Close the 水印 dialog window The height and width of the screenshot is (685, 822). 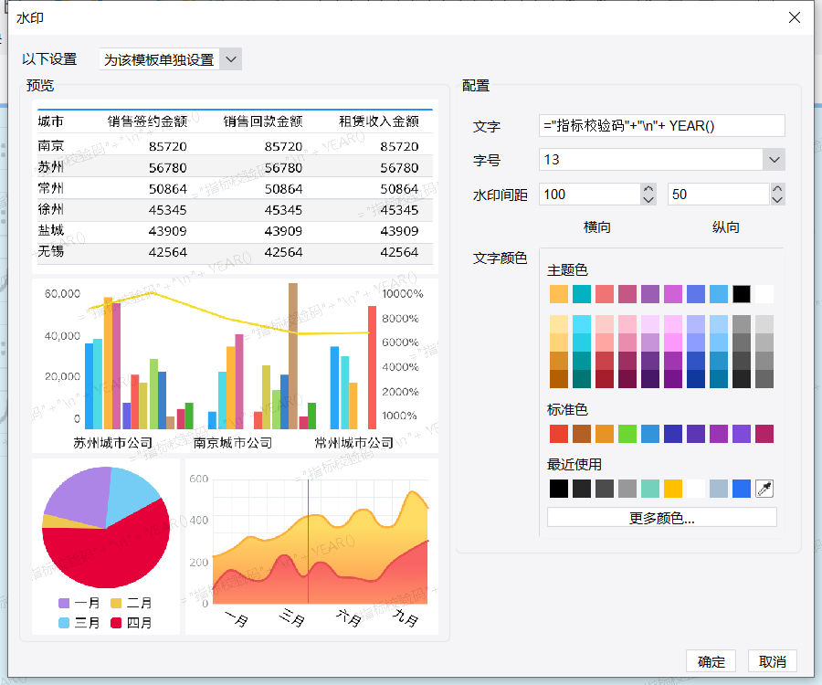click(x=796, y=17)
